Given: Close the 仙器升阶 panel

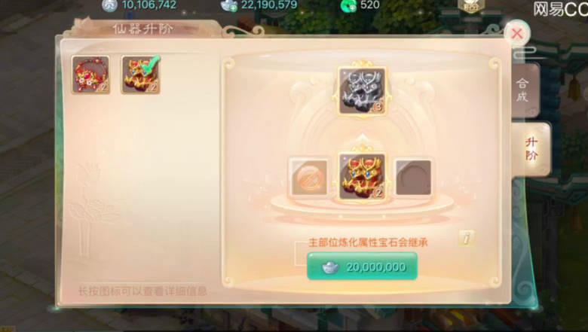Looking at the screenshot, I should [x=517, y=34].
